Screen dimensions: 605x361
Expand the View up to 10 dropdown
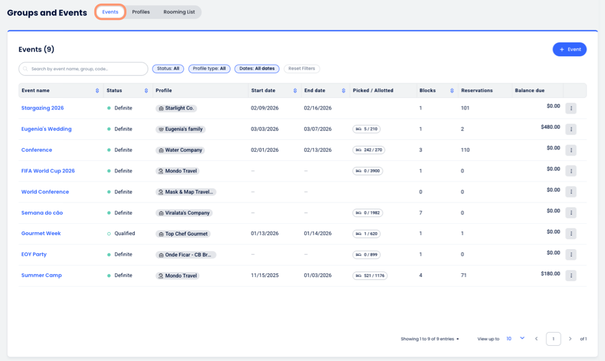(x=515, y=339)
